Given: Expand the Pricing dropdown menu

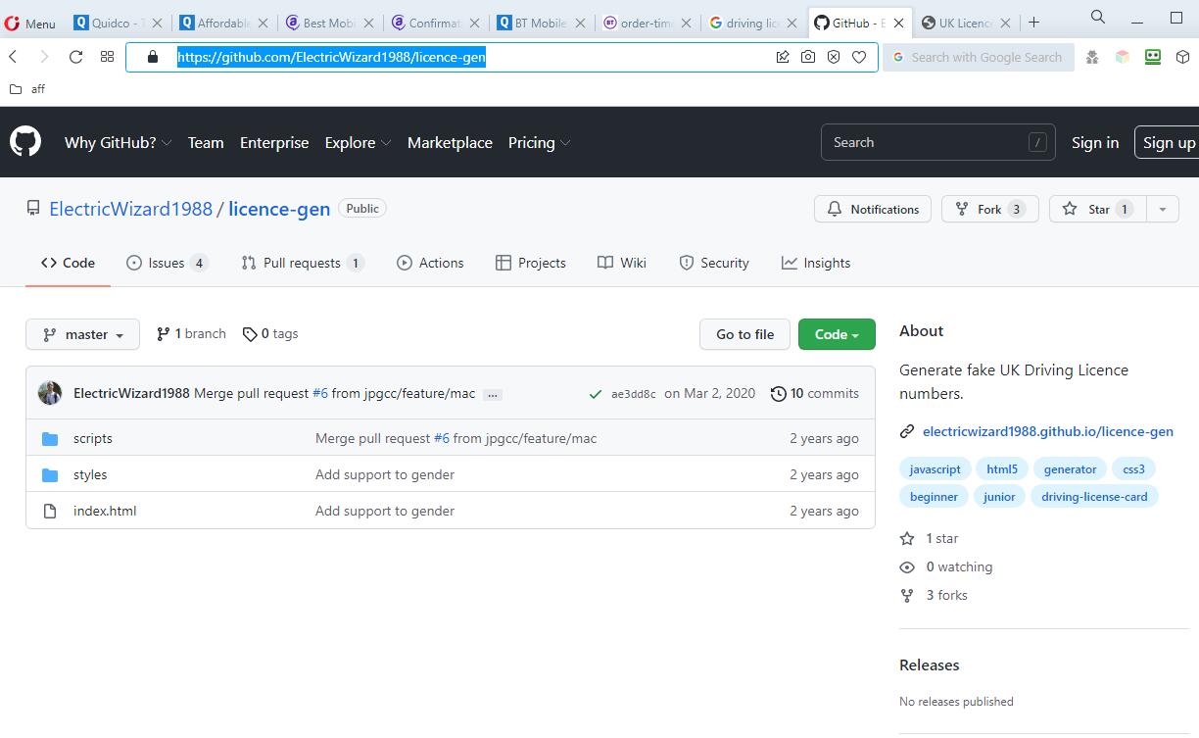Looking at the screenshot, I should coord(539,142).
